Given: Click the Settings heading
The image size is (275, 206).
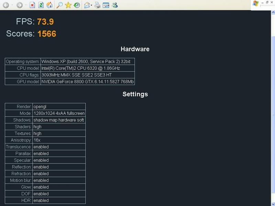Looking at the screenshot, I should [135, 94].
